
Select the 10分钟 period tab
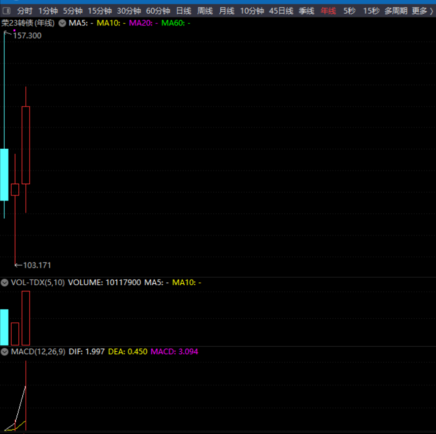point(252,11)
